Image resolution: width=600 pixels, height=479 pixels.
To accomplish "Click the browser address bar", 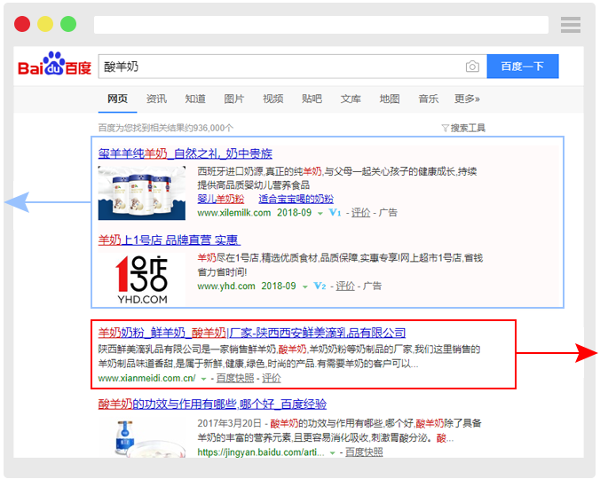I will click(x=321, y=25).
